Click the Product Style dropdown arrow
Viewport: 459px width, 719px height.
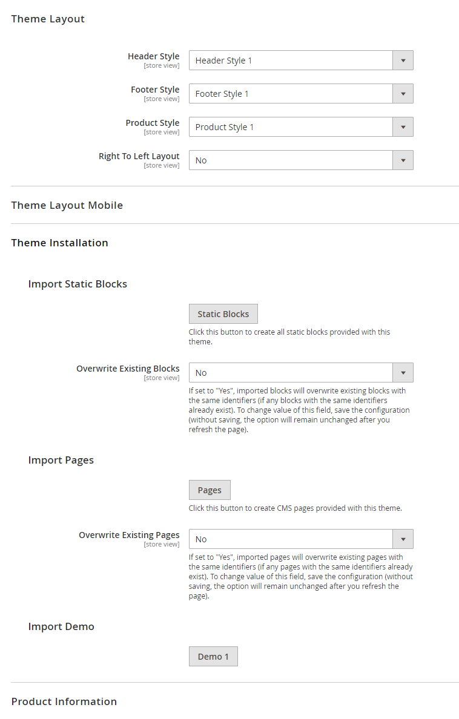403,127
